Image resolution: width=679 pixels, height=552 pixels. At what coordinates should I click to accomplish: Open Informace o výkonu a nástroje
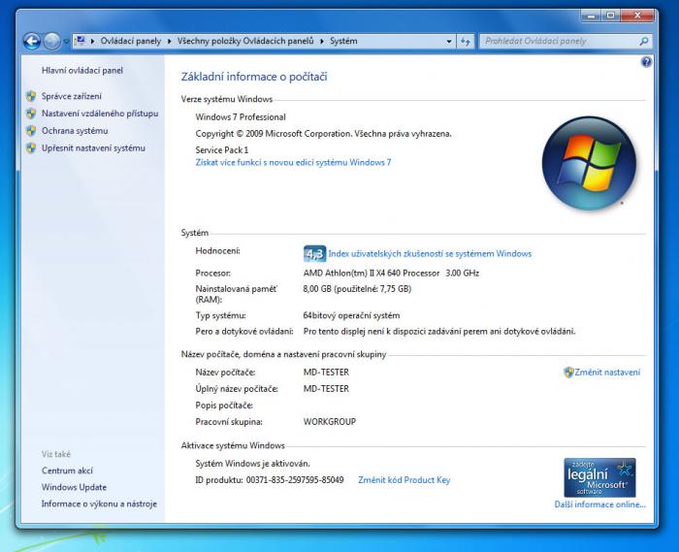click(x=99, y=503)
